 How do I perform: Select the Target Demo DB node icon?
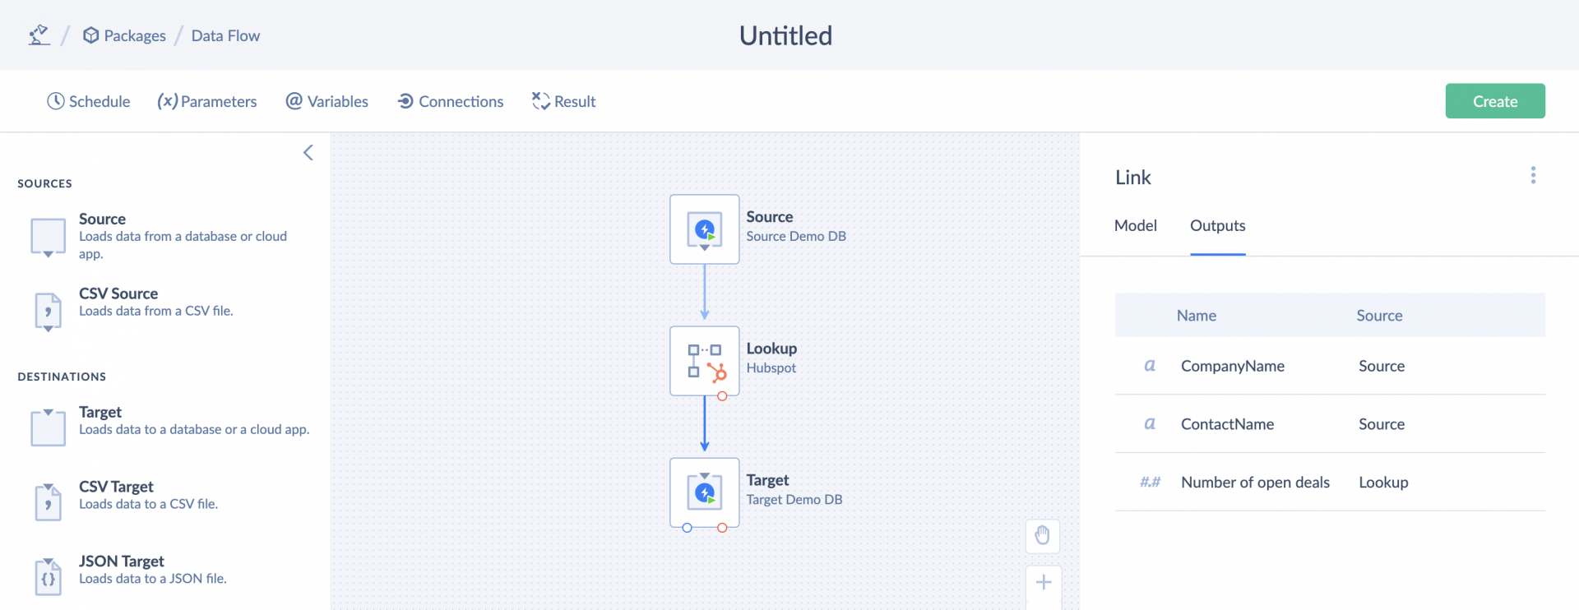tap(705, 492)
